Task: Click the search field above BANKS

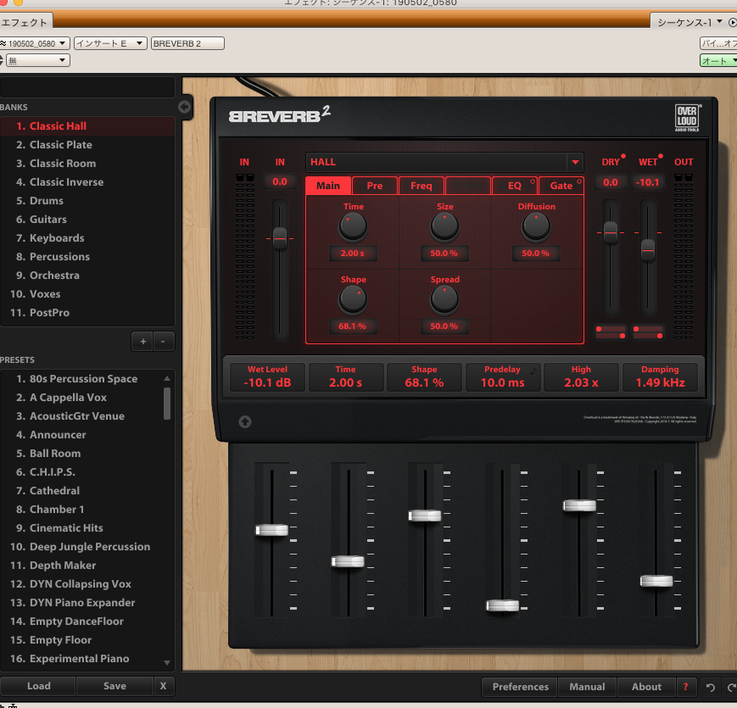Action: coord(87,87)
